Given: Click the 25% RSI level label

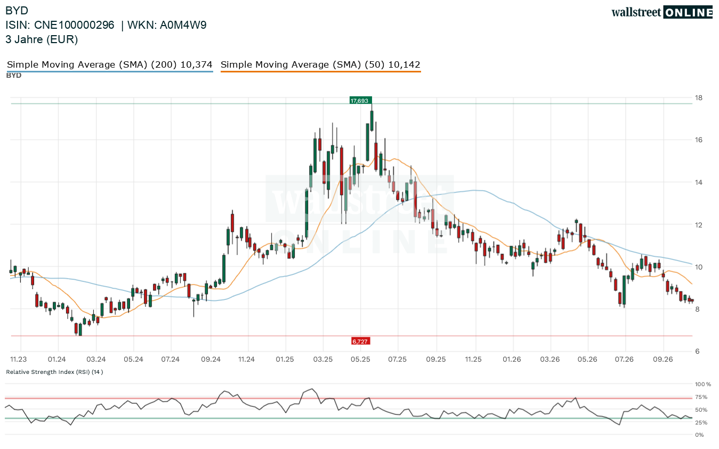Looking at the screenshot, I should tap(701, 422).
